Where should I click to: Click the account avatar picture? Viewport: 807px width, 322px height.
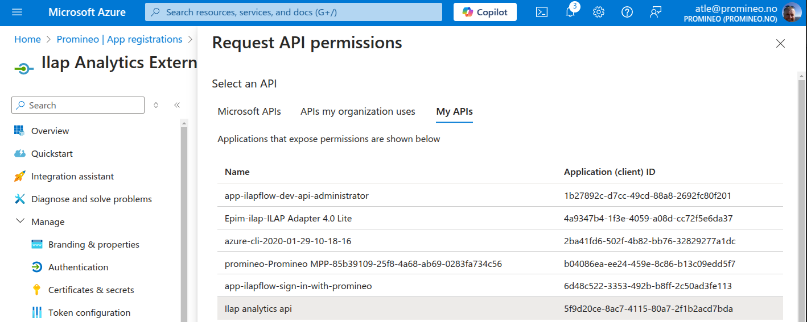click(x=792, y=12)
